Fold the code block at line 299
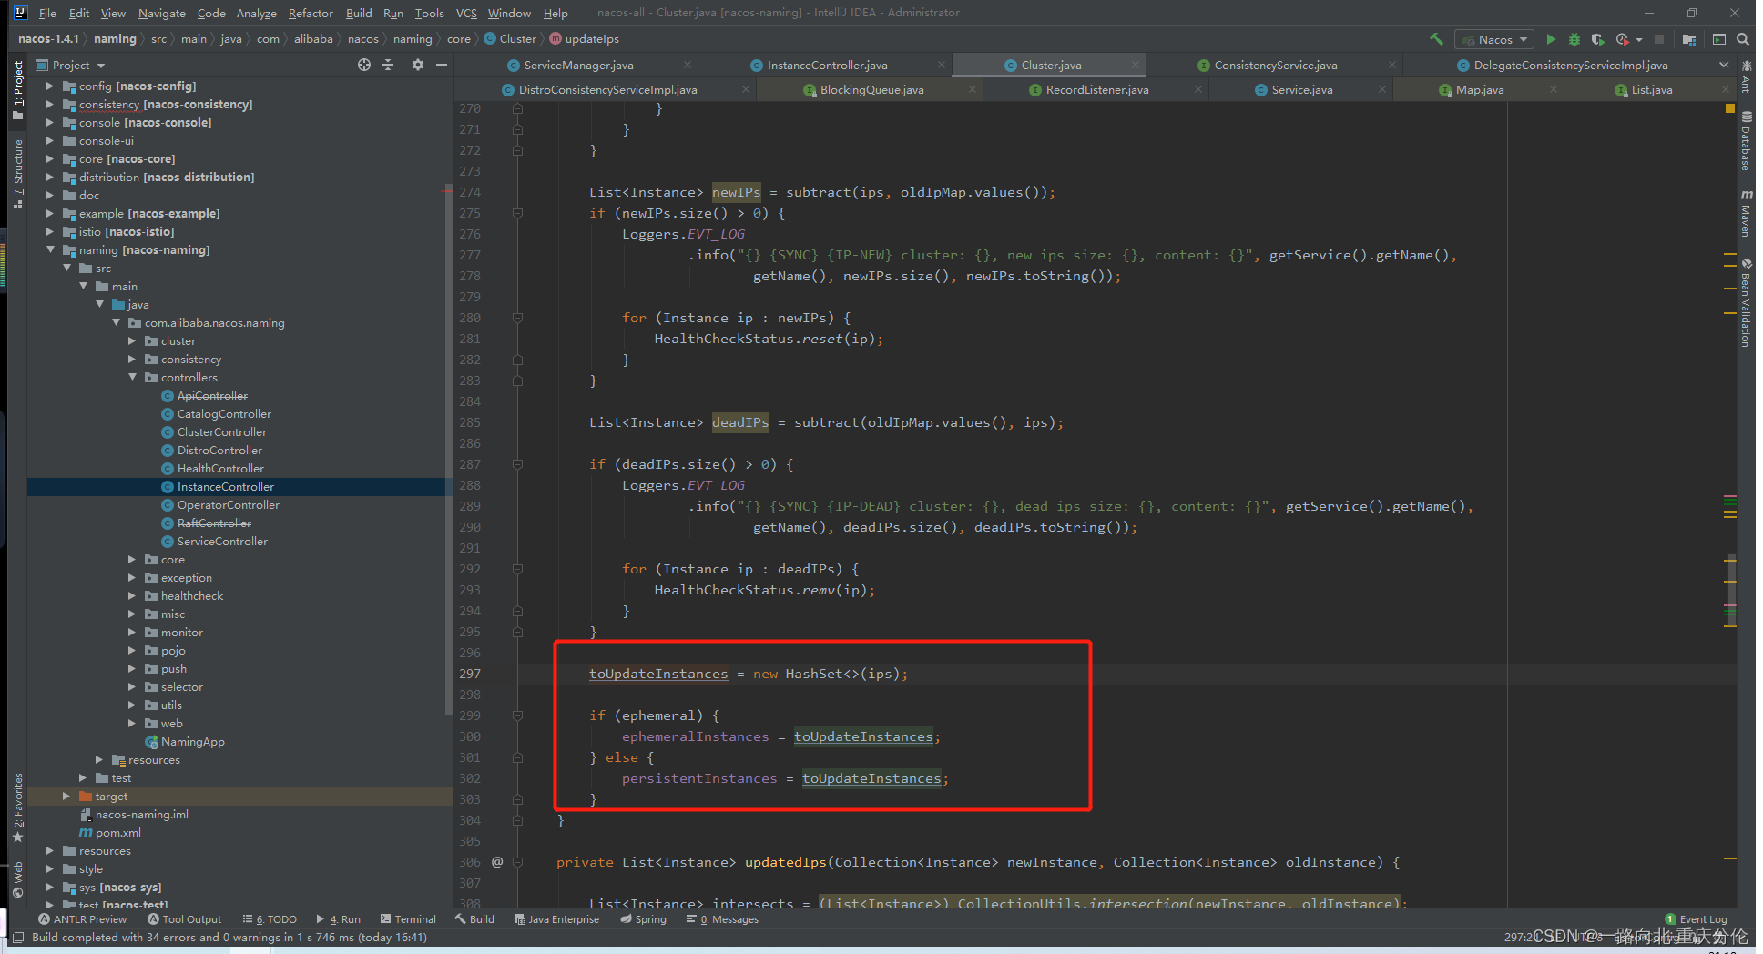The width and height of the screenshot is (1763, 954). click(x=517, y=715)
